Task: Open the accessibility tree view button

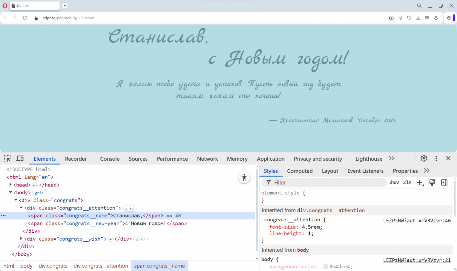Action: pos(244,178)
